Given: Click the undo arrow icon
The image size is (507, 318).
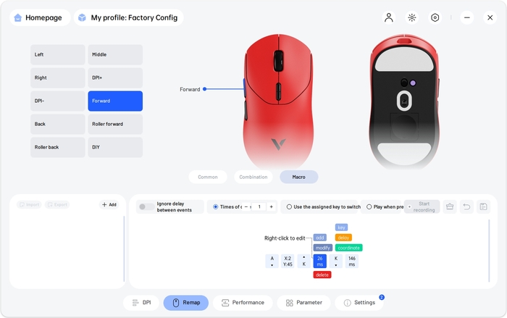Looking at the screenshot, I should pos(466,206).
